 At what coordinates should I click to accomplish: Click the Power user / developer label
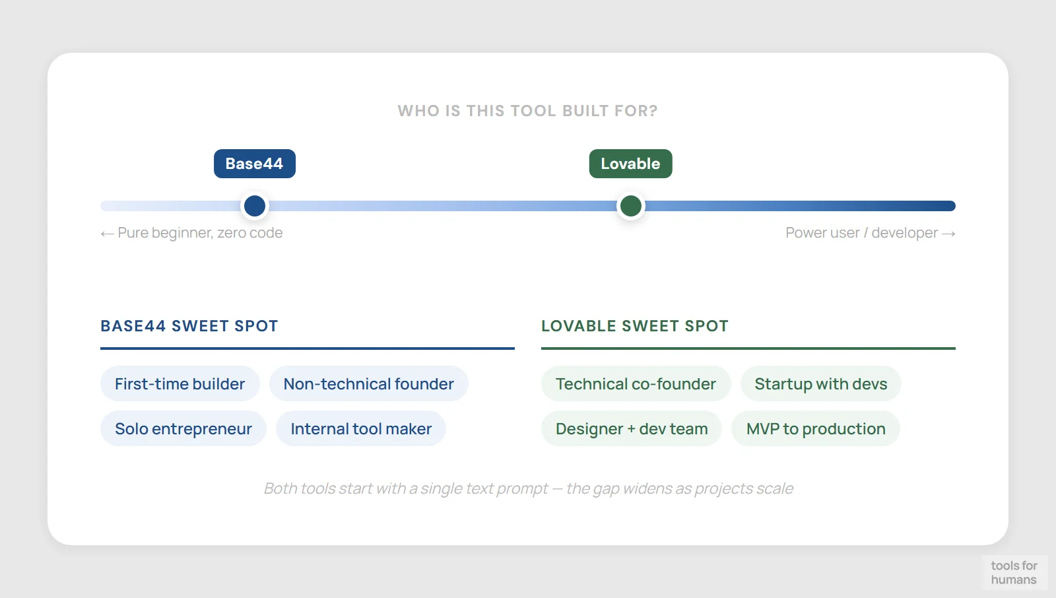pos(869,232)
